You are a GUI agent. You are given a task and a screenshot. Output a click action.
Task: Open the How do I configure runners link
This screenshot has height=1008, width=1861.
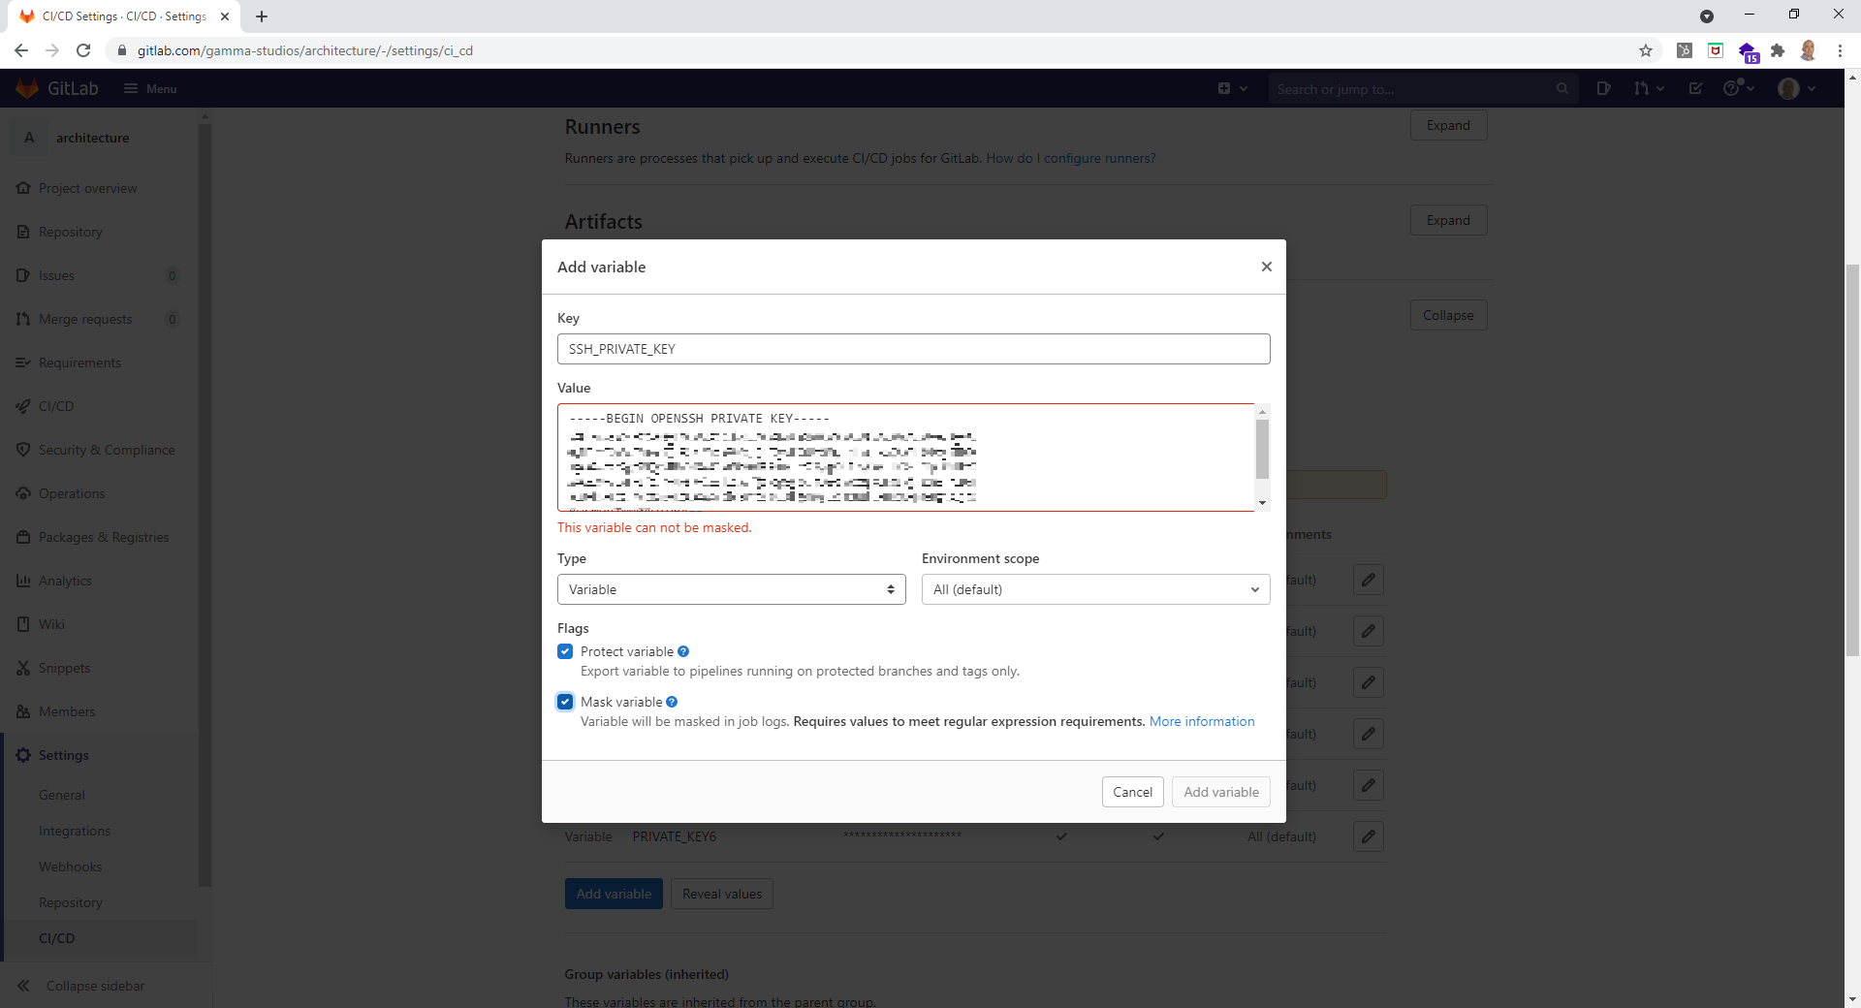click(1070, 158)
